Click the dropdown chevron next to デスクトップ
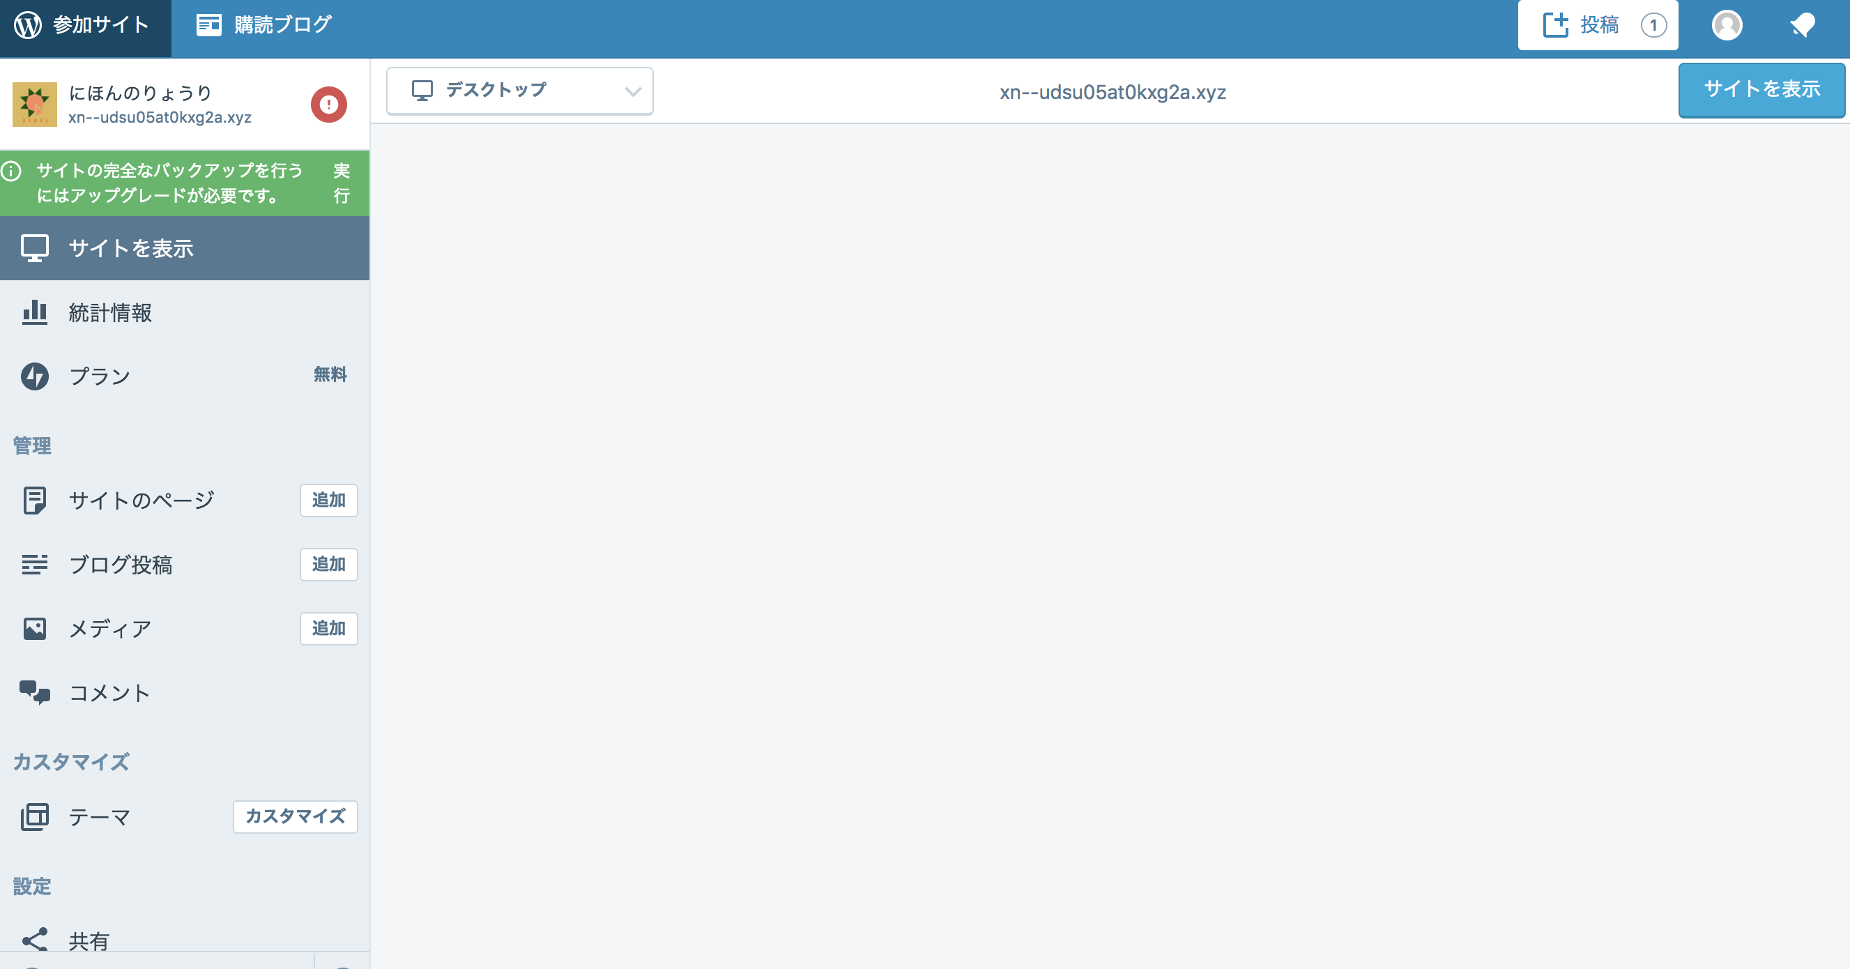The height and width of the screenshot is (969, 1850). (632, 91)
